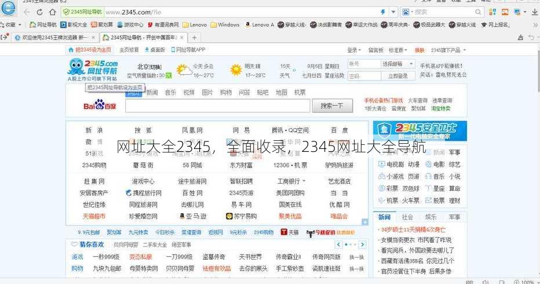Go to the browser home page icon

pos(52,12)
